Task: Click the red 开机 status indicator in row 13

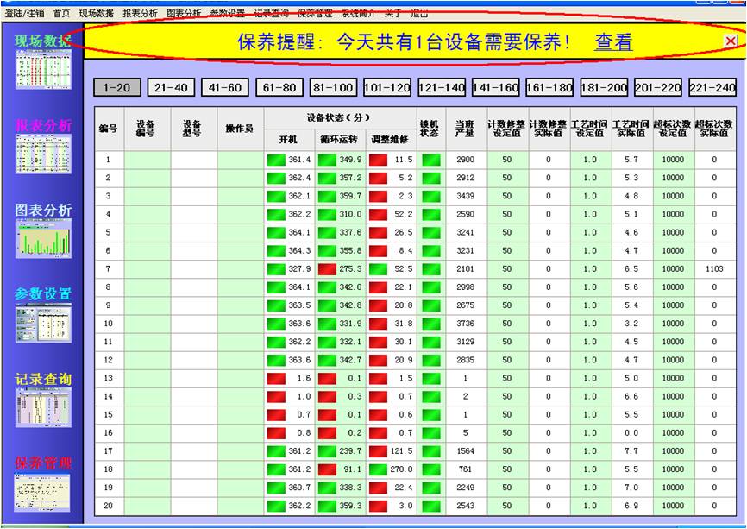Action: point(276,378)
